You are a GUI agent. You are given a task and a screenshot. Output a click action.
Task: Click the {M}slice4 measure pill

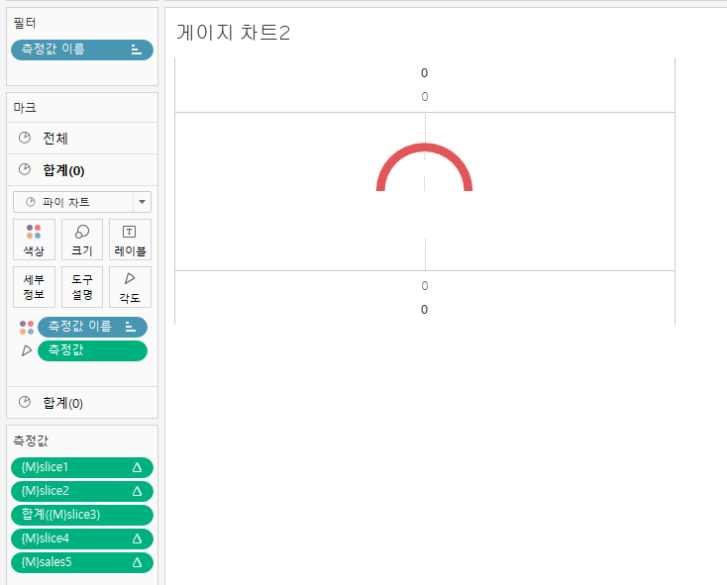click(82, 538)
